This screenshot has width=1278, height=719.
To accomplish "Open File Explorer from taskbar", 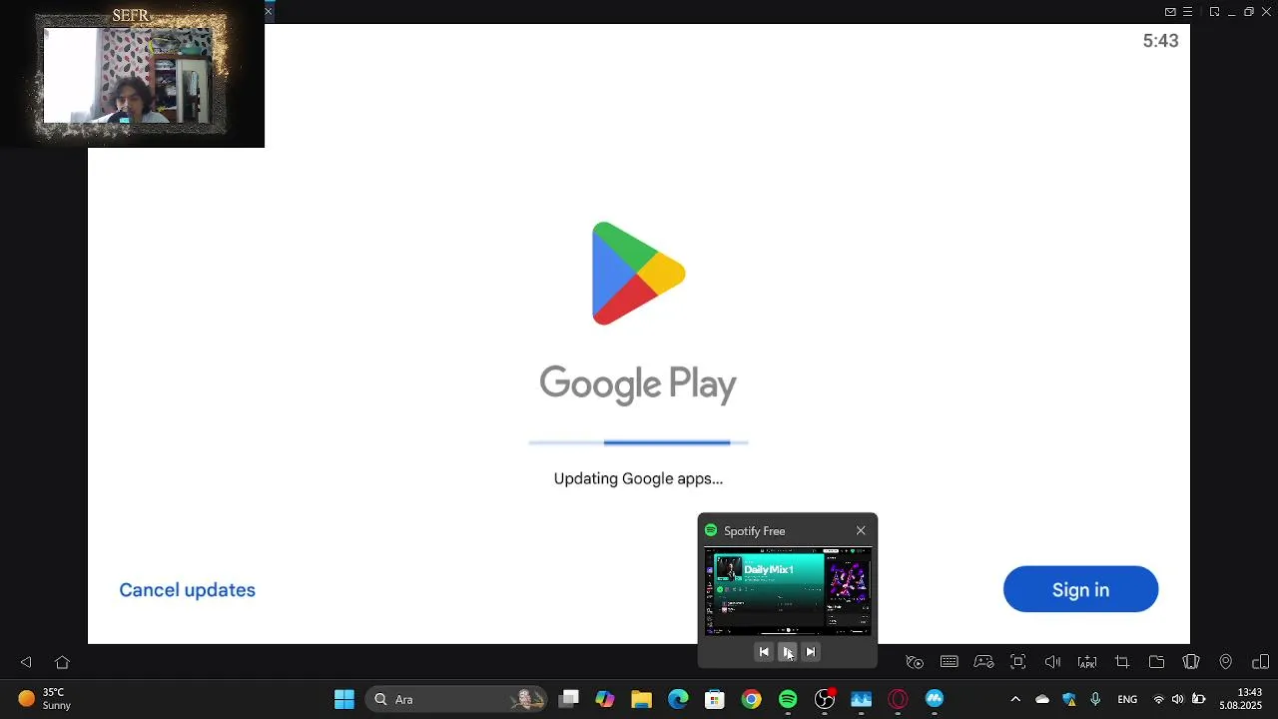I will pyautogui.click(x=641, y=699).
